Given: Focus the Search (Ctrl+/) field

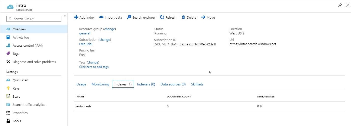Looking at the screenshot, I should coord(34,19).
